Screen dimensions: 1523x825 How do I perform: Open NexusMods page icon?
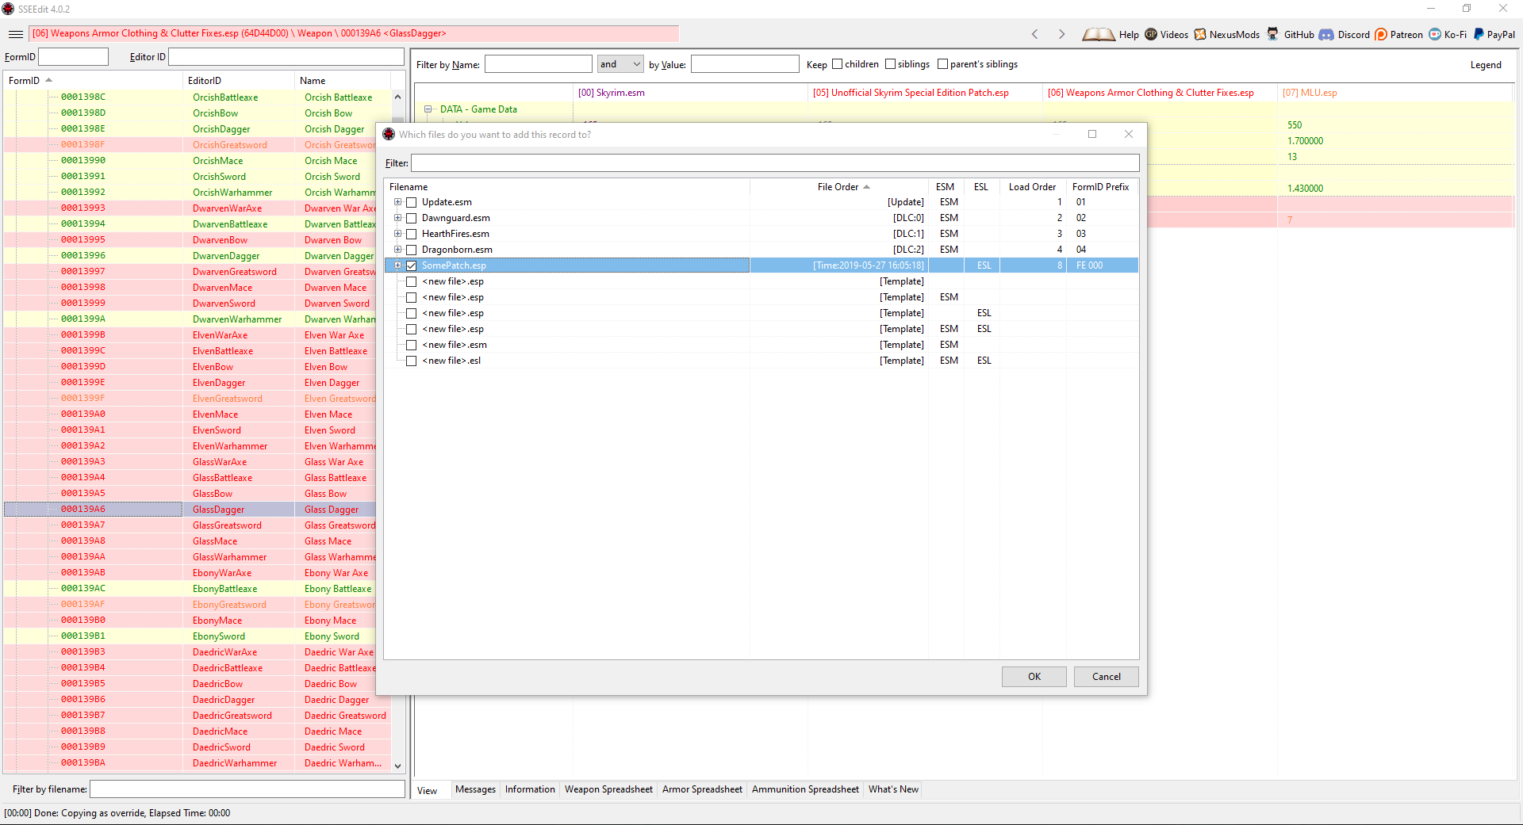tap(1200, 34)
